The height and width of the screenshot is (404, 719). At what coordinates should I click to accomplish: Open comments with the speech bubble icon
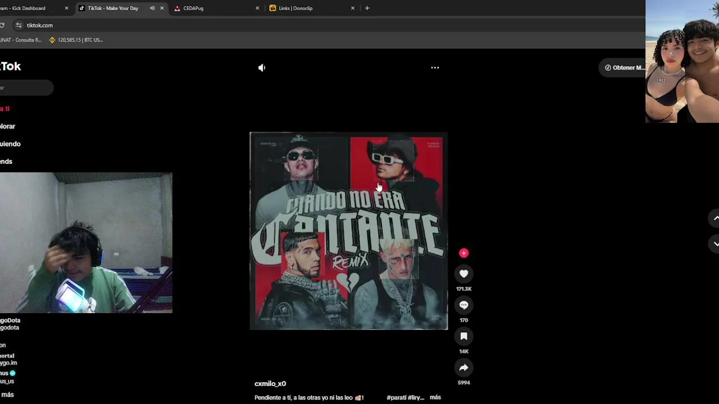tap(463, 305)
